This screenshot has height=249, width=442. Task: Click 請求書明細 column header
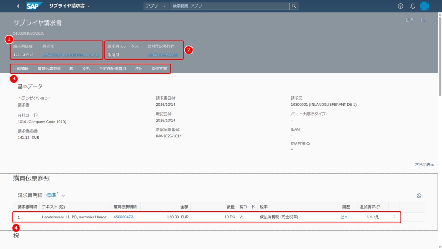coord(27,207)
